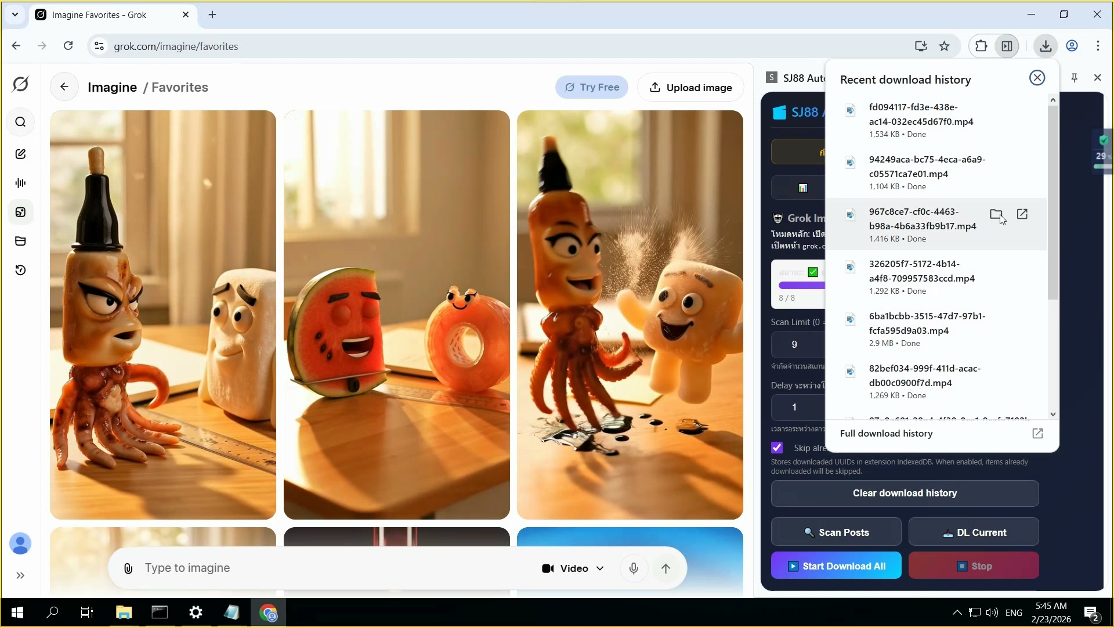Screen dimensions: 1114x627
Task: Expand the sidebar with double chevron
Action: (x=20, y=575)
